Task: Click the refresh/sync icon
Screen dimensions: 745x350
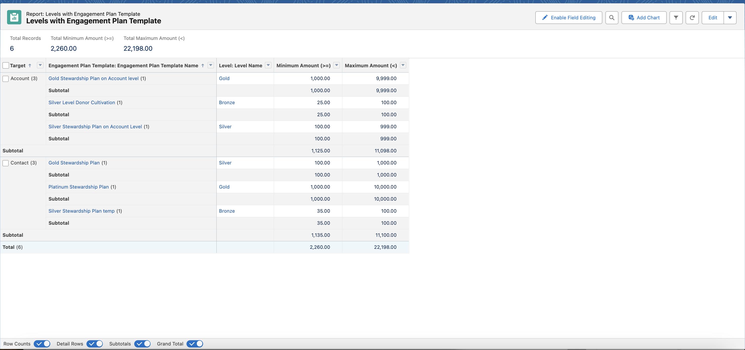Action: click(x=692, y=18)
